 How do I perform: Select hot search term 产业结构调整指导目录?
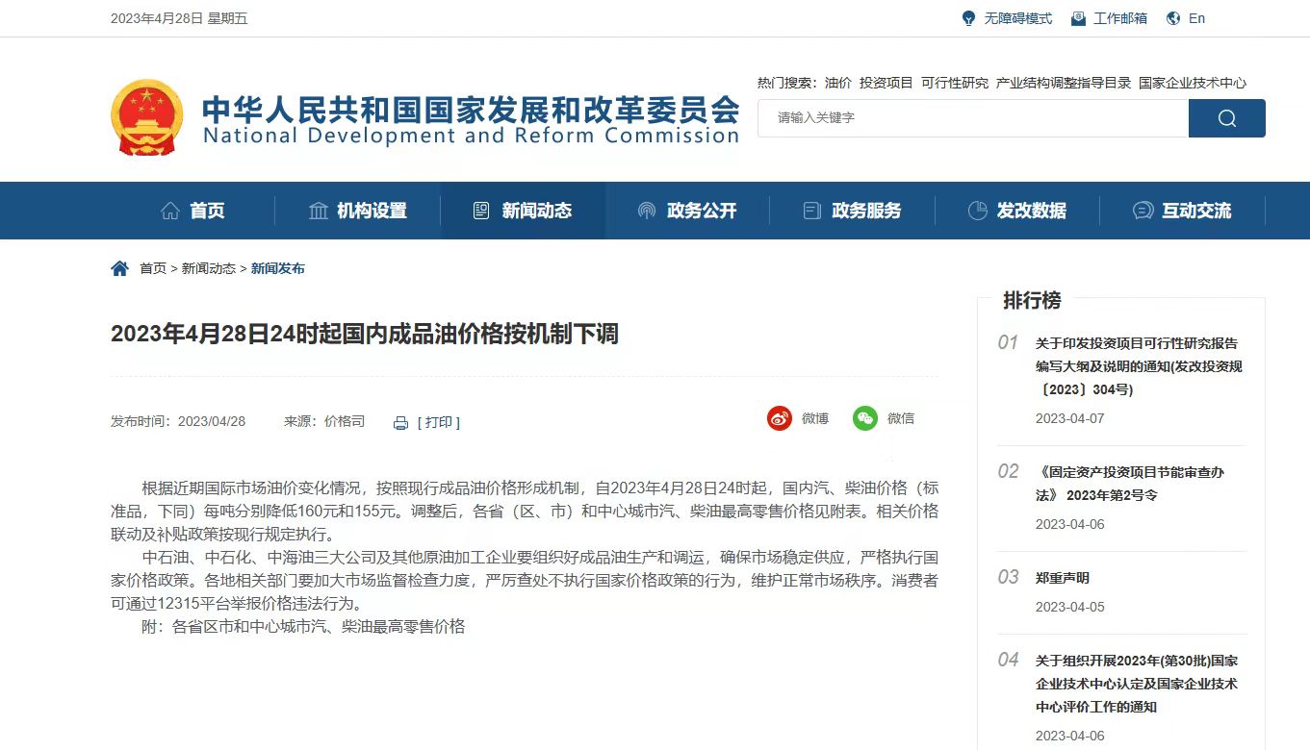tap(1064, 83)
